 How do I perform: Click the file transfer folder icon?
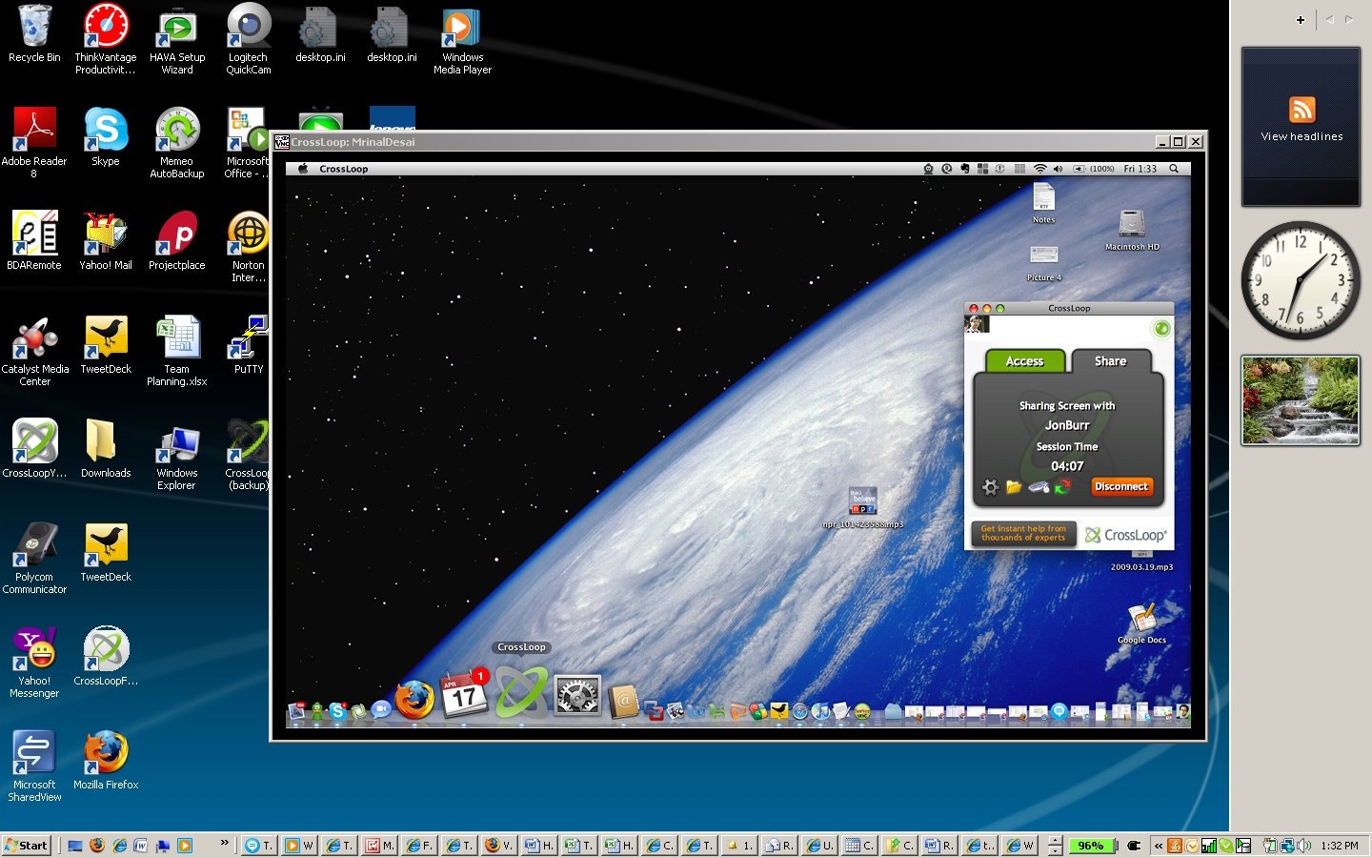1014,487
